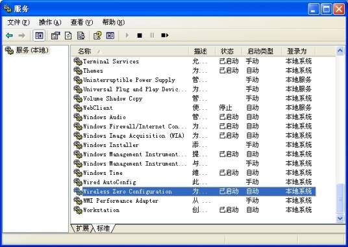Click the Restart Service icon
Image resolution: width=348 pixels, height=247 pixels.
165,35
